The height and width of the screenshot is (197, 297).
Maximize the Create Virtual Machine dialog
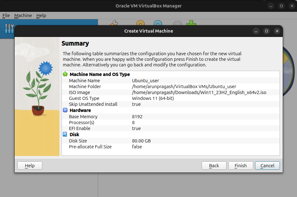[266, 31]
